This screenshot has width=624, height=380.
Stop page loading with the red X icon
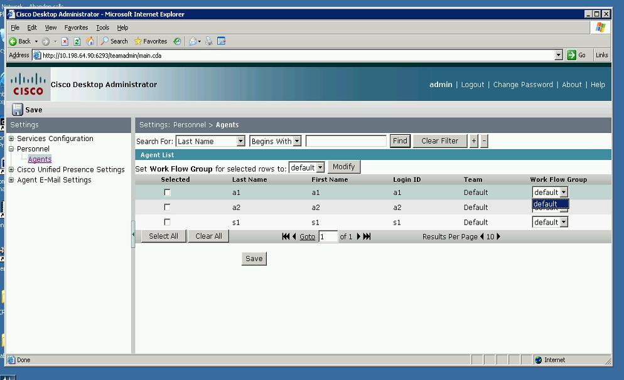(65, 41)
